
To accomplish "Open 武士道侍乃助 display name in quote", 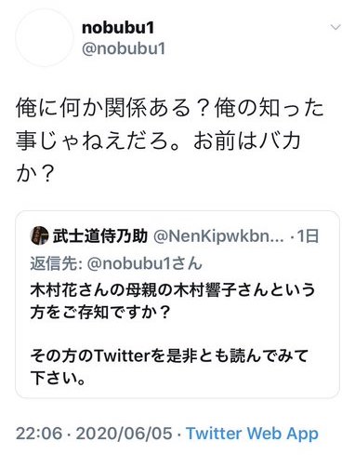I will tap(100, 236).
